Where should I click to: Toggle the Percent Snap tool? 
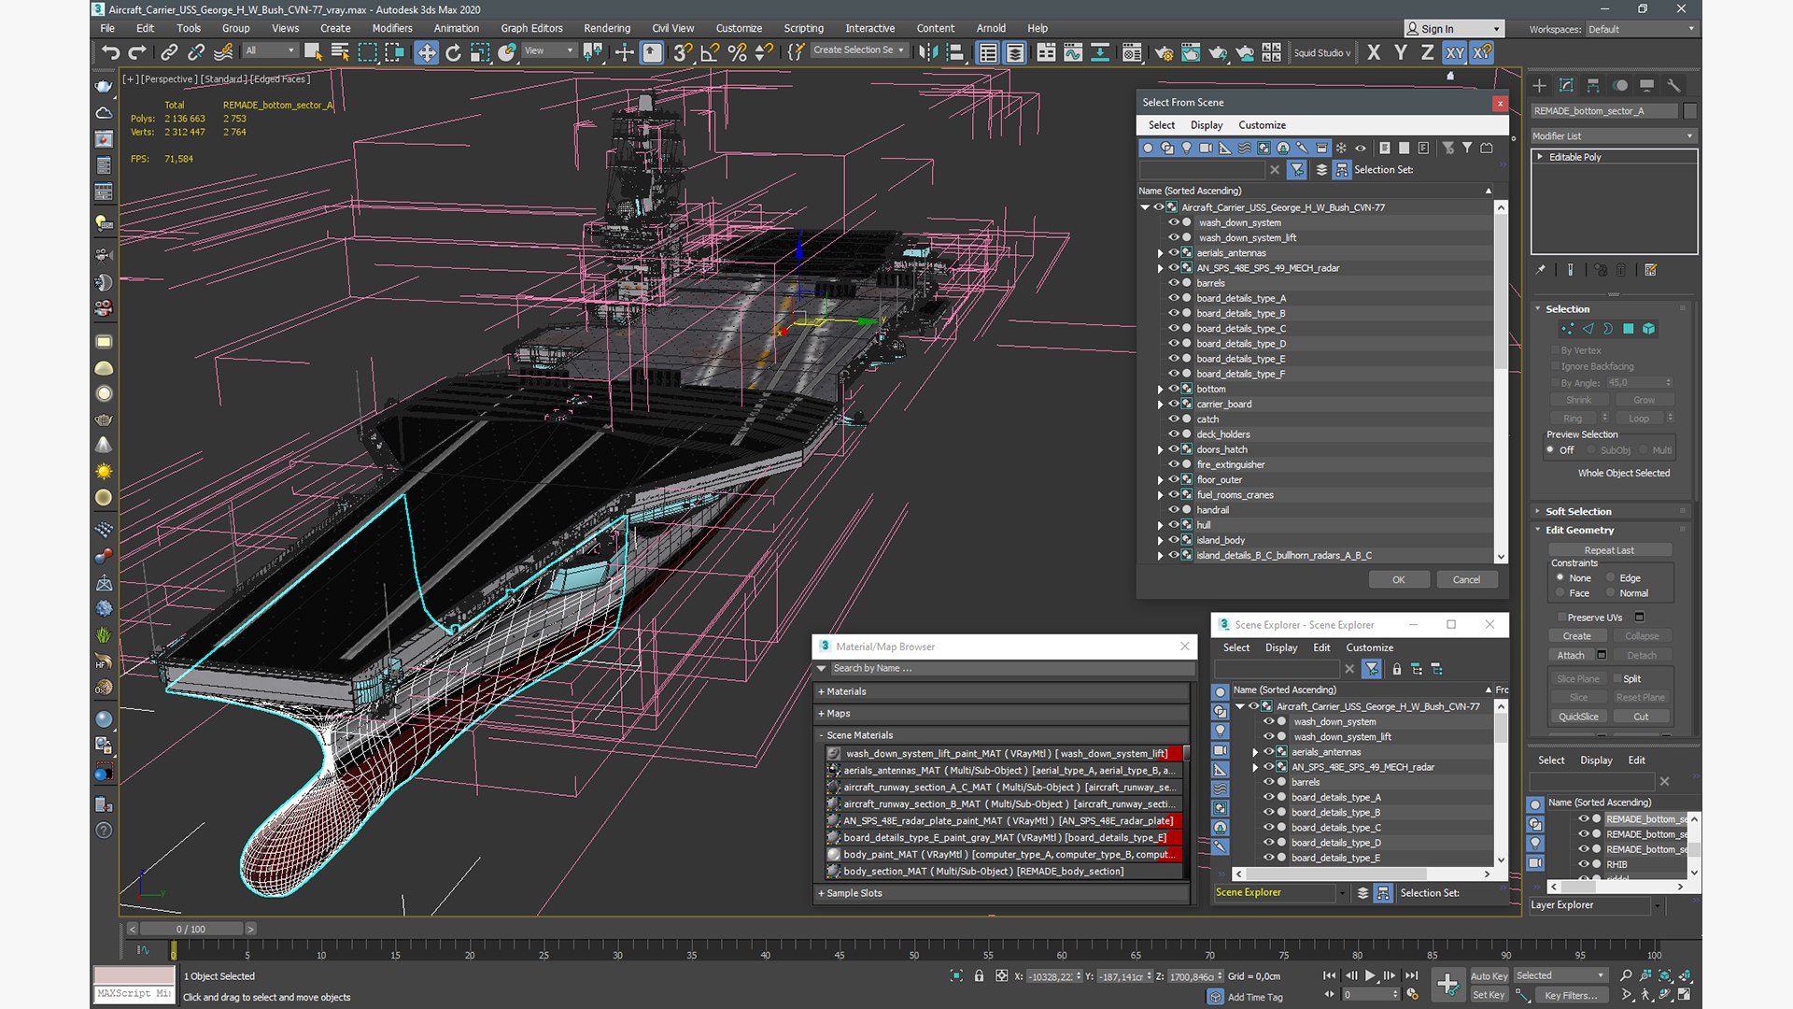tap(737, 52)
